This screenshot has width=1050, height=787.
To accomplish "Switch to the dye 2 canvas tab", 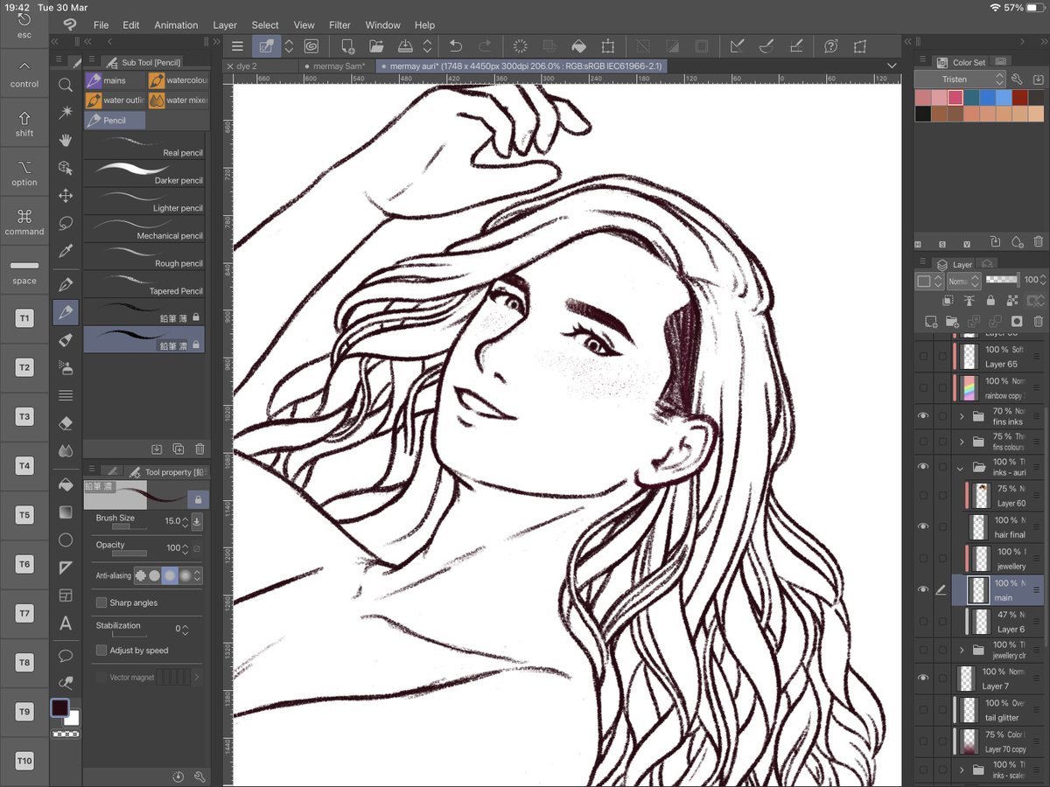I will tap(260, 66).
